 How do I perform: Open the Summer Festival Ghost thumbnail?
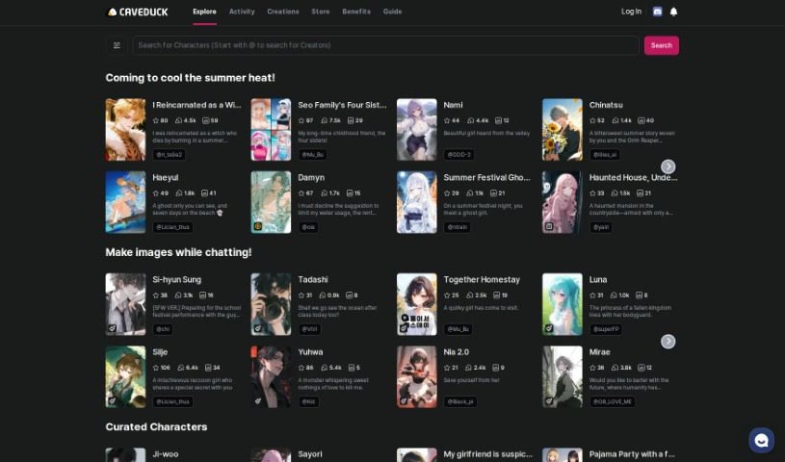(416, 202)
